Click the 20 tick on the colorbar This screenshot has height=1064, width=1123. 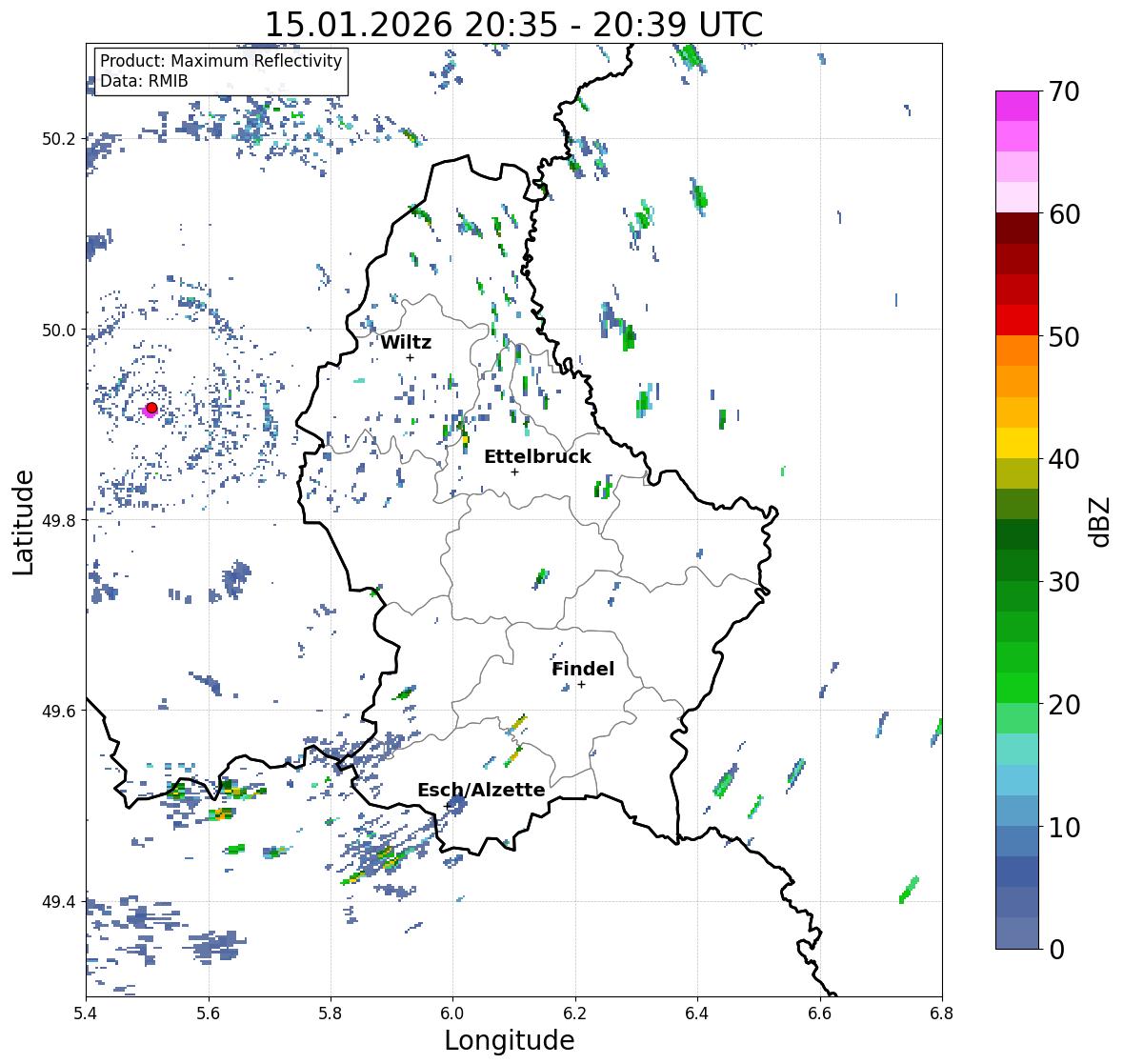point(1064,705)
